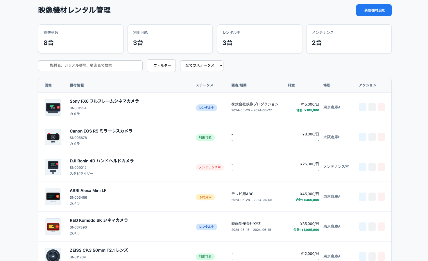Click the 利用可能 badge for ZEISS lens
Viewport: 428px width, 261px height.
point(205,257)
